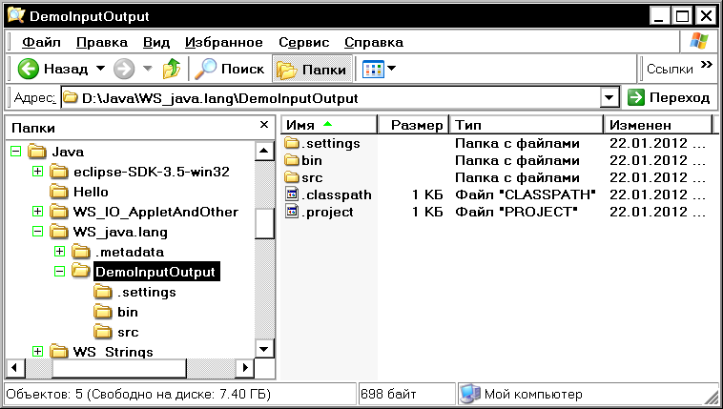The width and height of the screenshot is (723, 409).
Task: Click the DemoInputOutput title bar icon
Action: click(x=15, y=15)
